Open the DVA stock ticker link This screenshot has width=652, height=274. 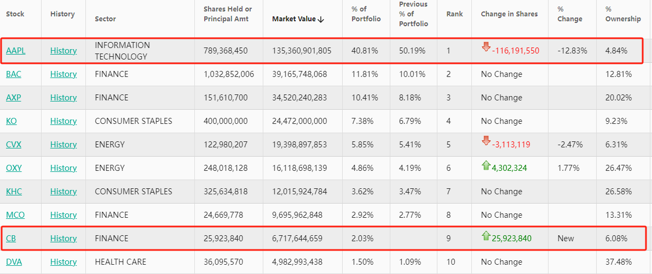click(x=14, y=262)
